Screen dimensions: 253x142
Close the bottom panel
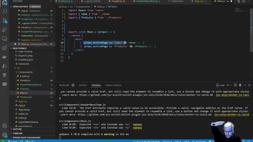click(x=249, y=85)
